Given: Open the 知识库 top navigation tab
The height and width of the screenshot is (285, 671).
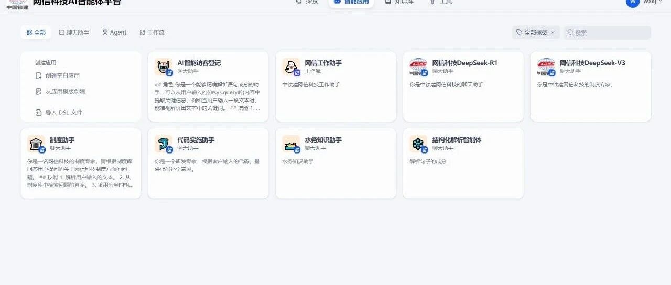Looking at the screenshot, I should [399, 2].
